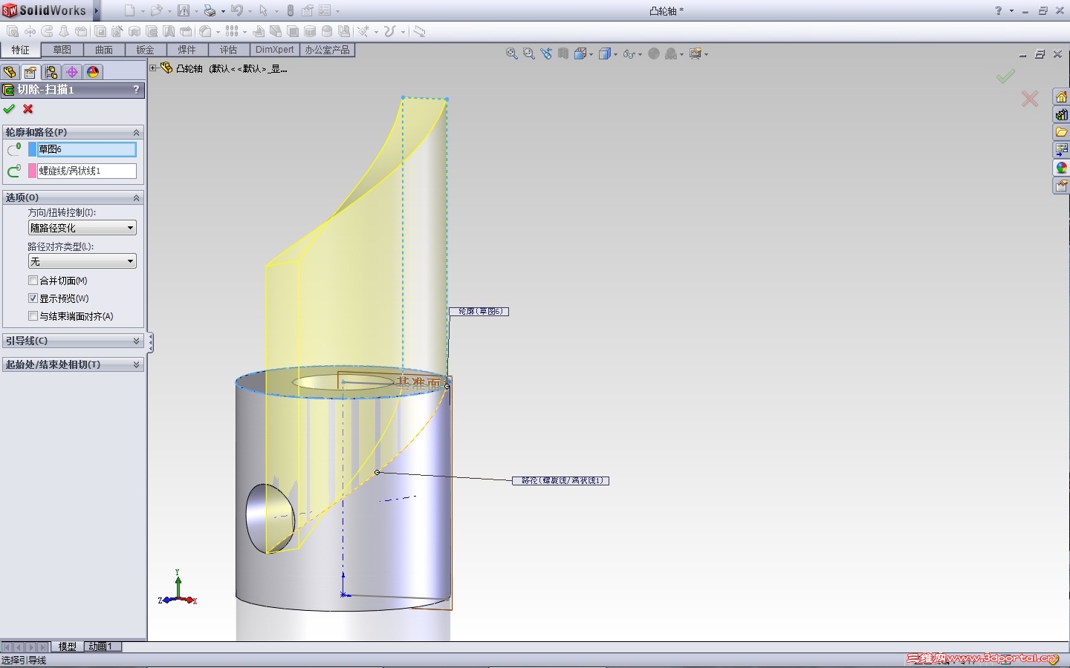Click the Previous View icon
The image size is (1070, 668).
(x=546, y=53)
